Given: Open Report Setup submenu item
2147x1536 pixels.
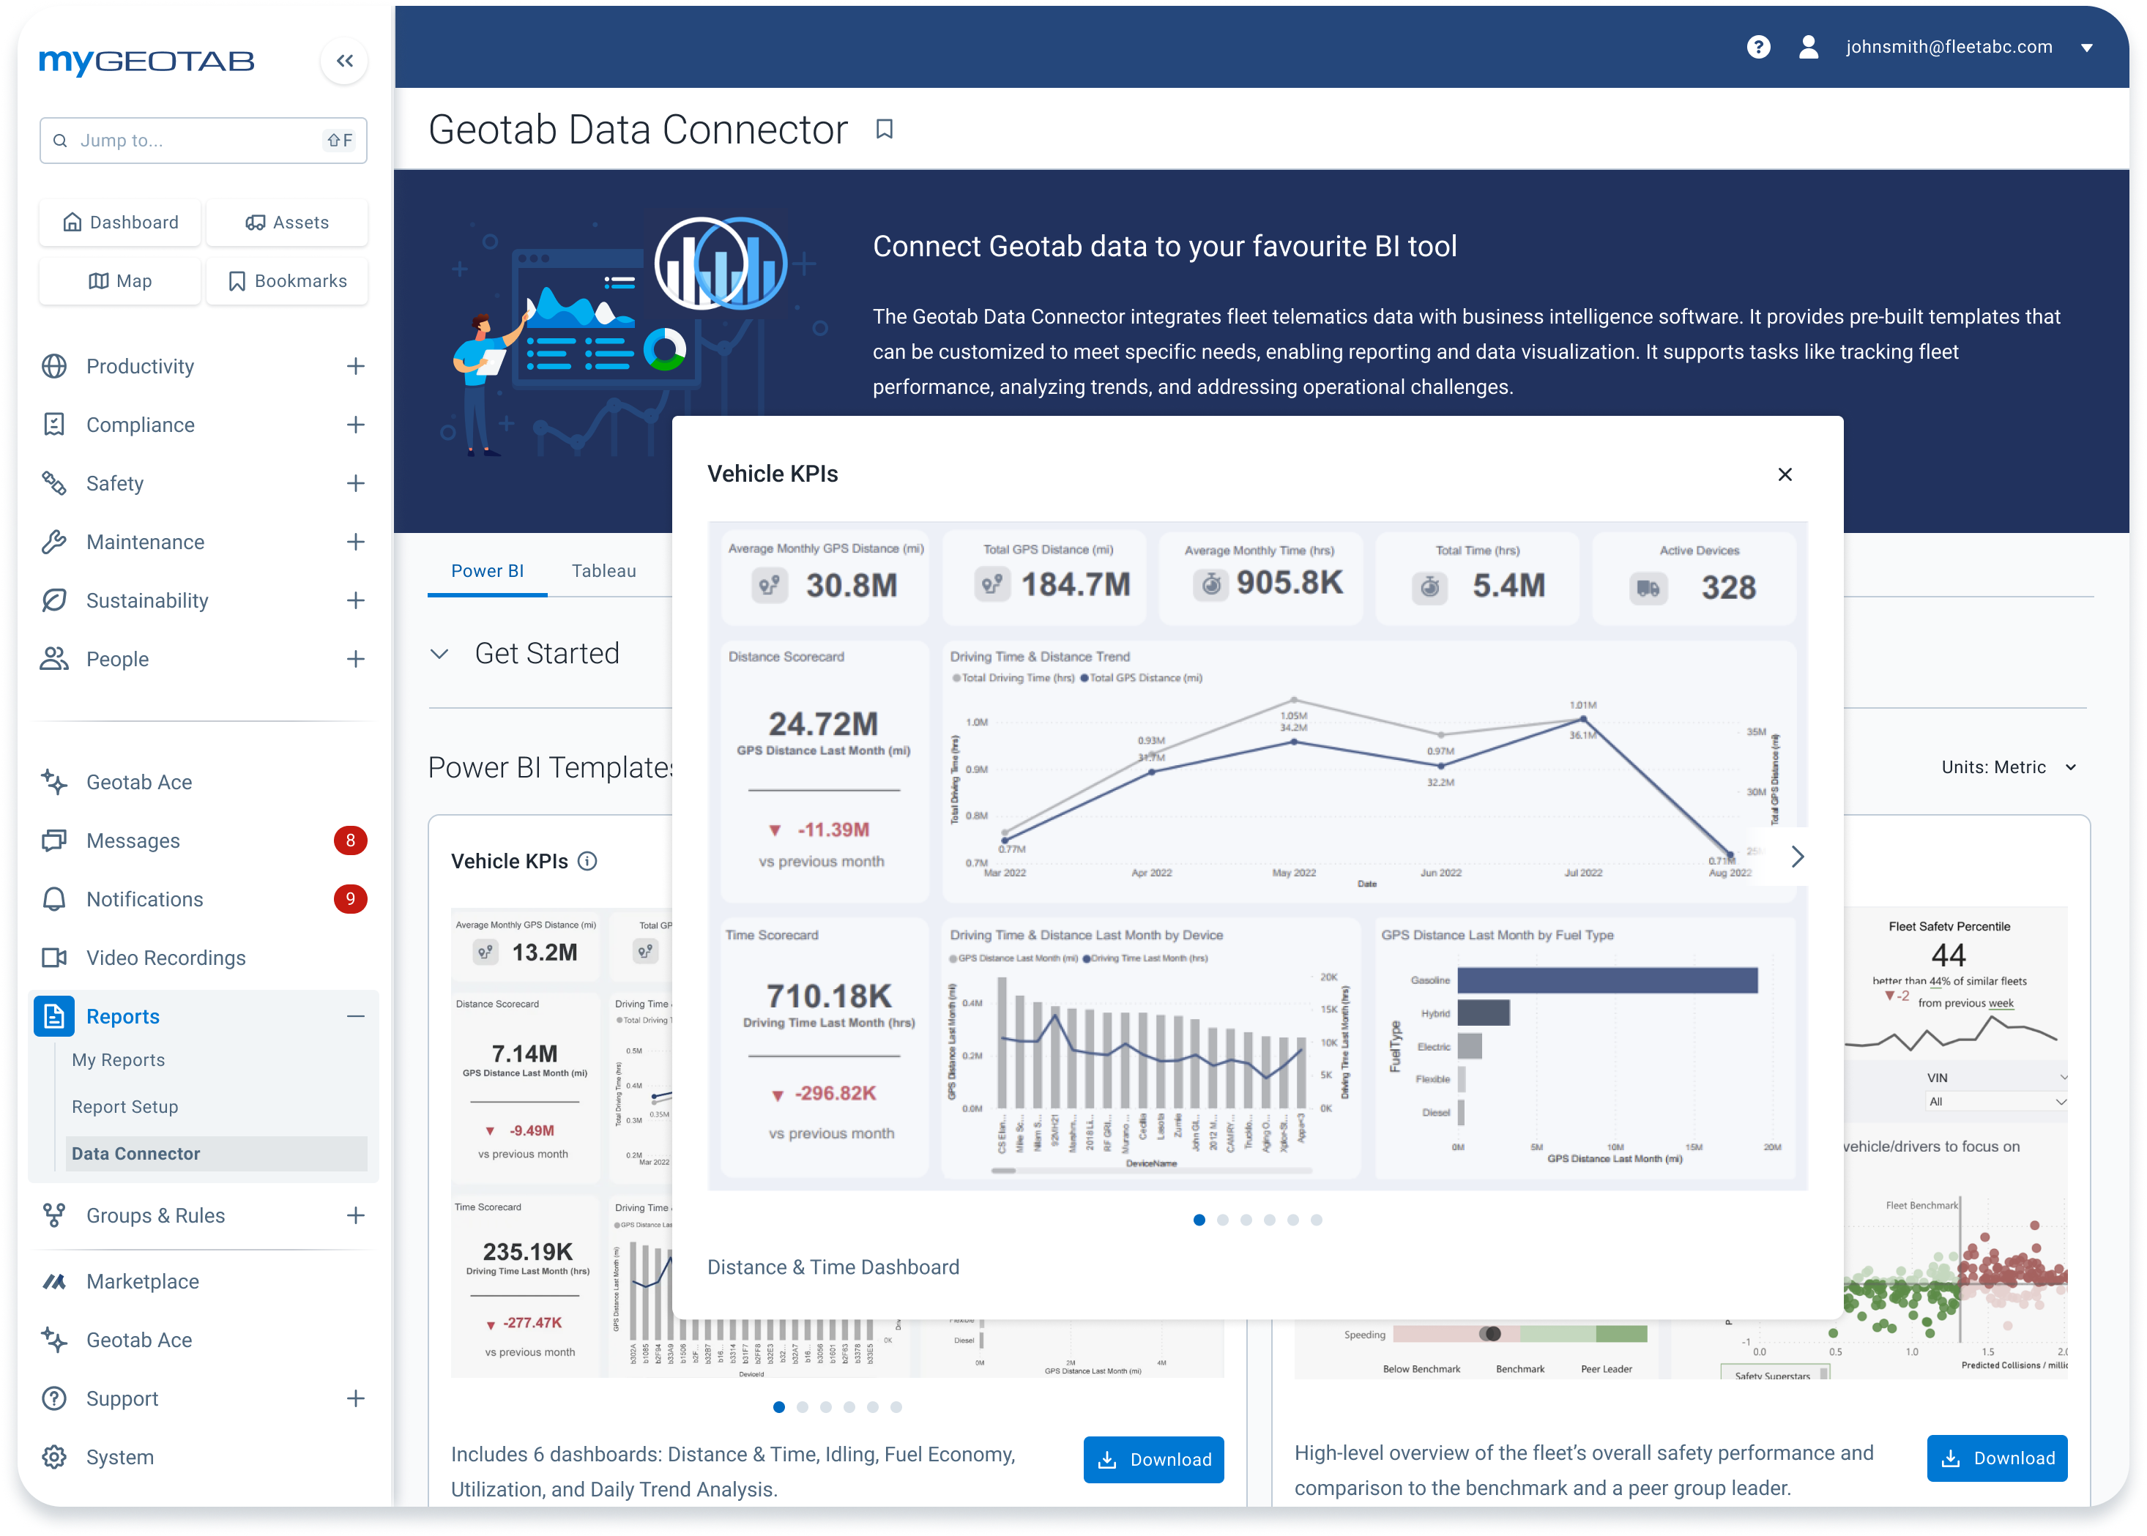Looking at the screenshot, I should [x=124, y=1106].
